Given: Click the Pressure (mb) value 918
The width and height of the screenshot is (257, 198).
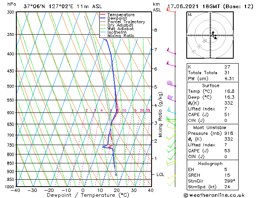Looking at the screenshot, I should 229,133.
